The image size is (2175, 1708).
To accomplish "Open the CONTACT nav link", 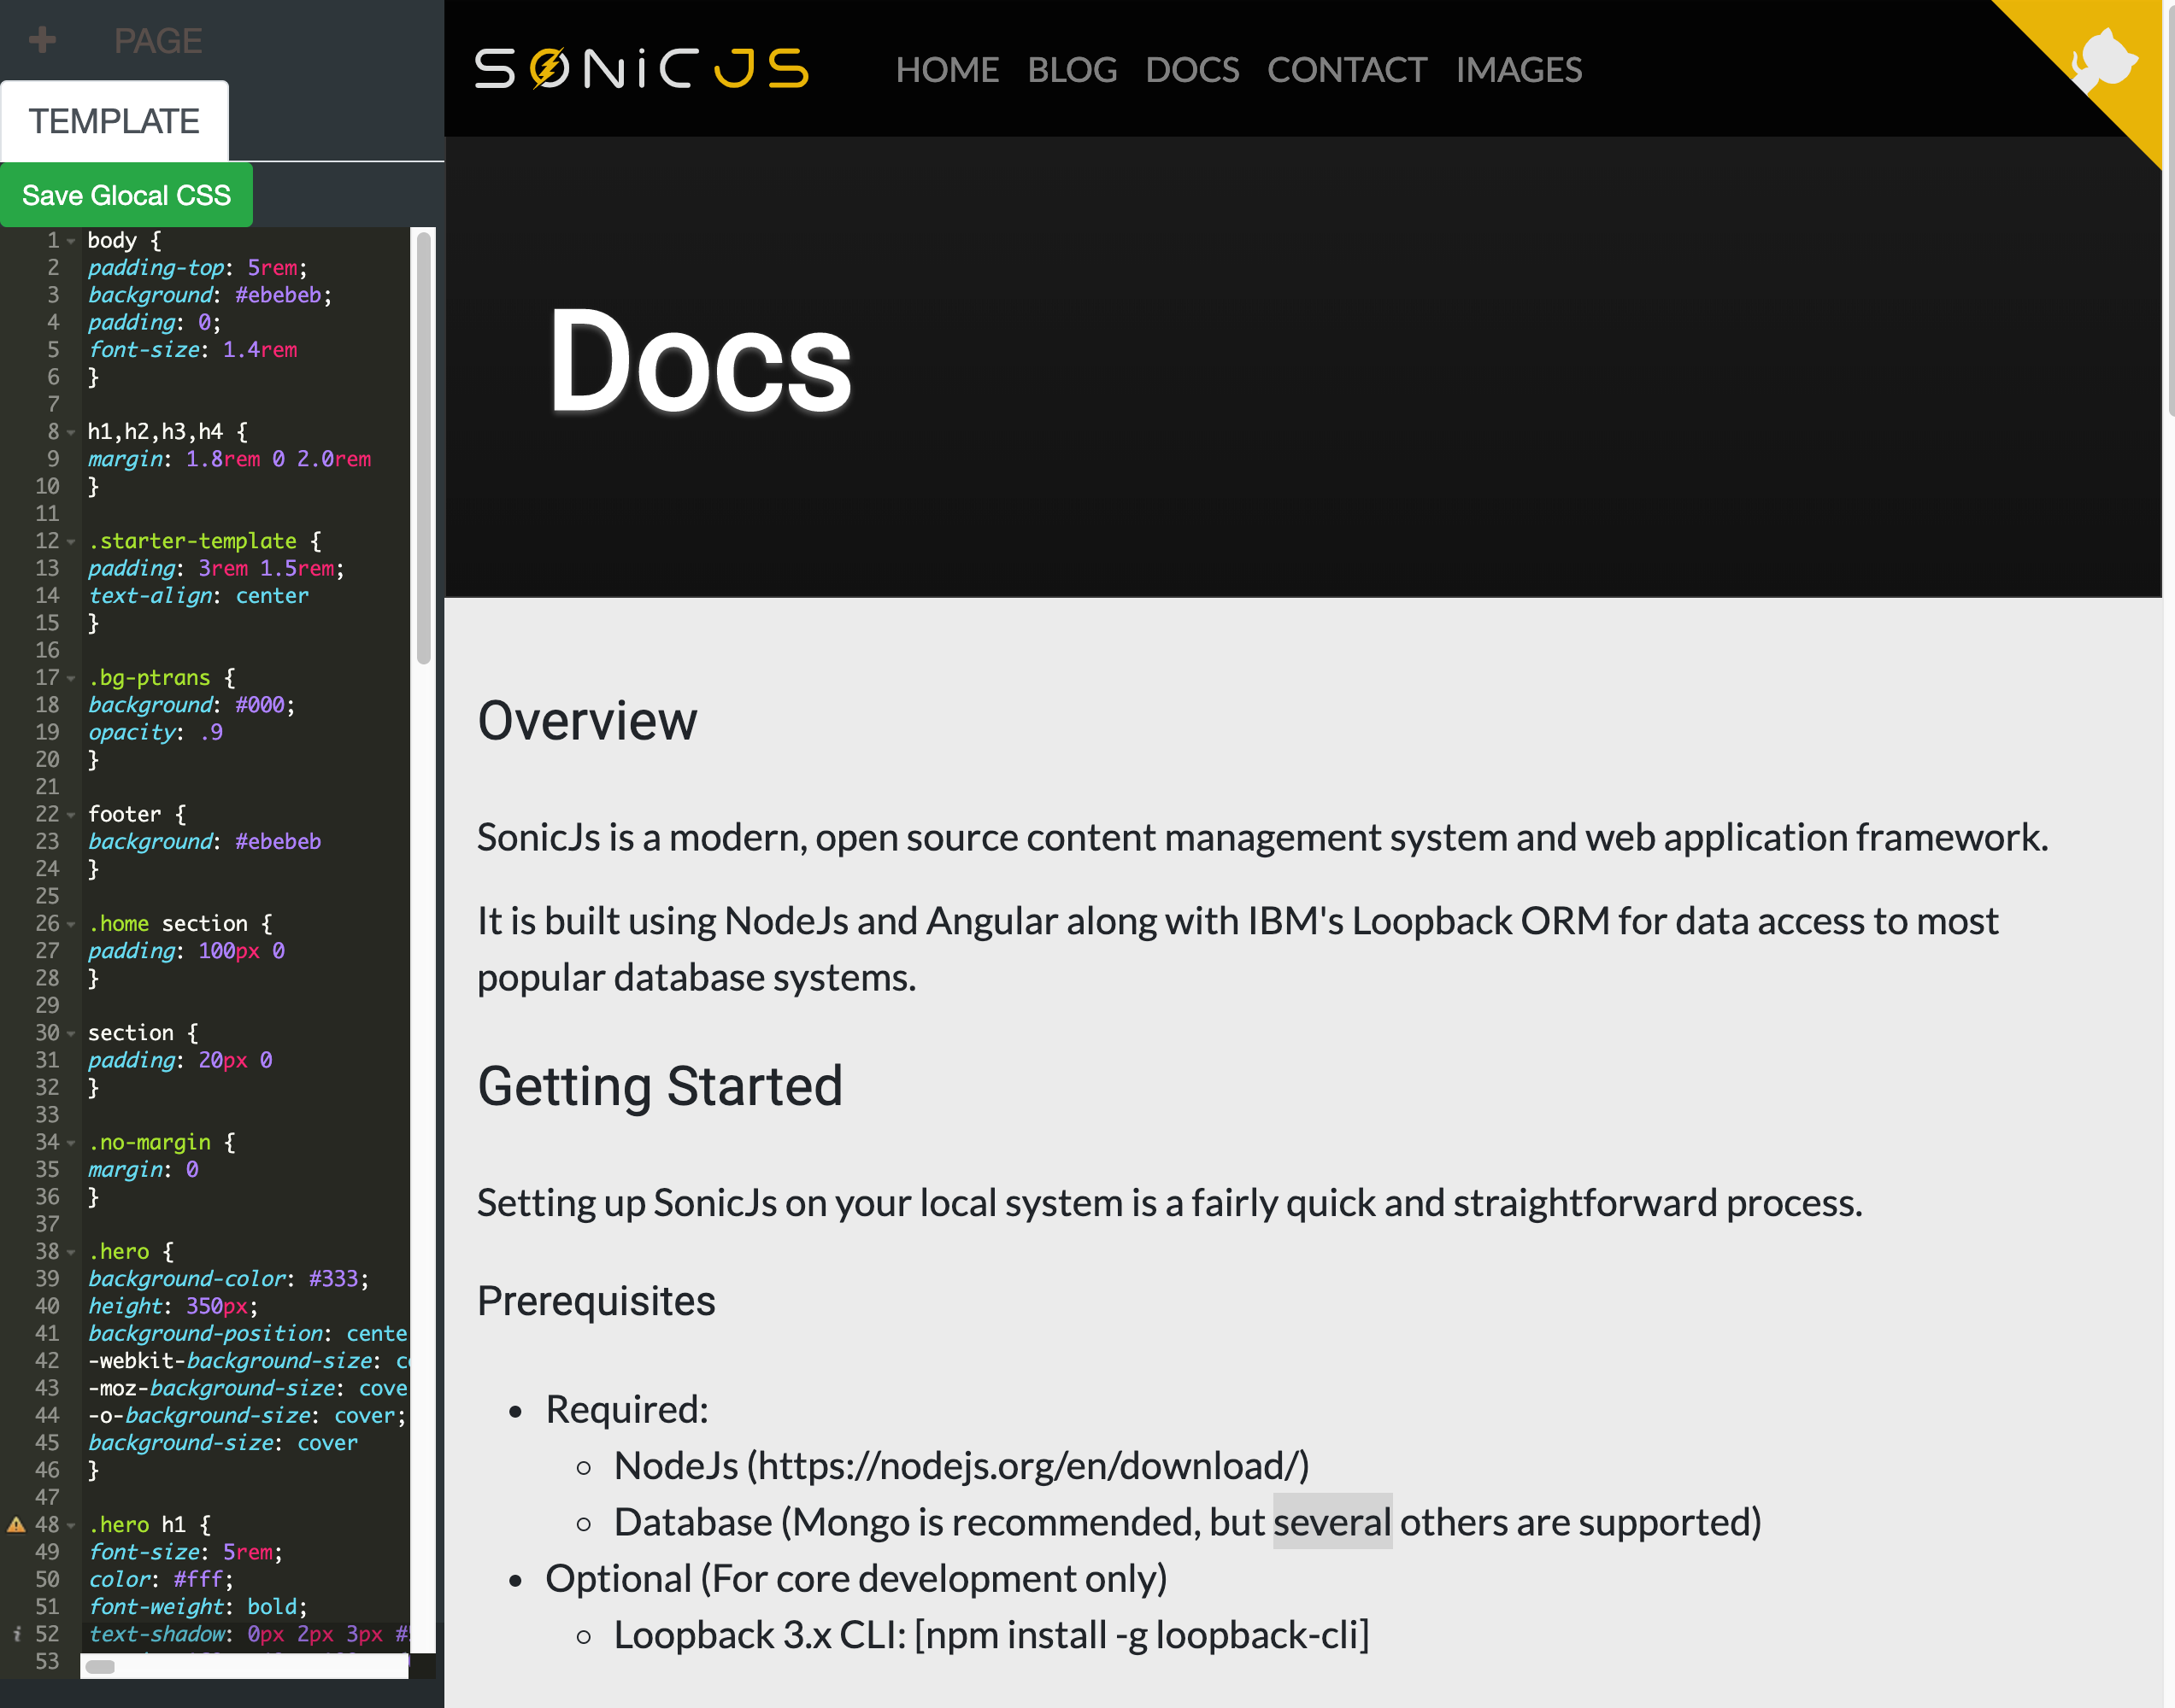I will tap(1347, 69).
